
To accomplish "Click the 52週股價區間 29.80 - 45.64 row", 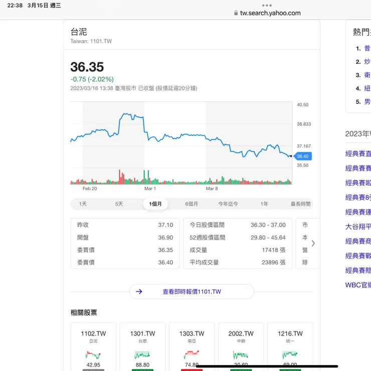I will pos(238,237).
